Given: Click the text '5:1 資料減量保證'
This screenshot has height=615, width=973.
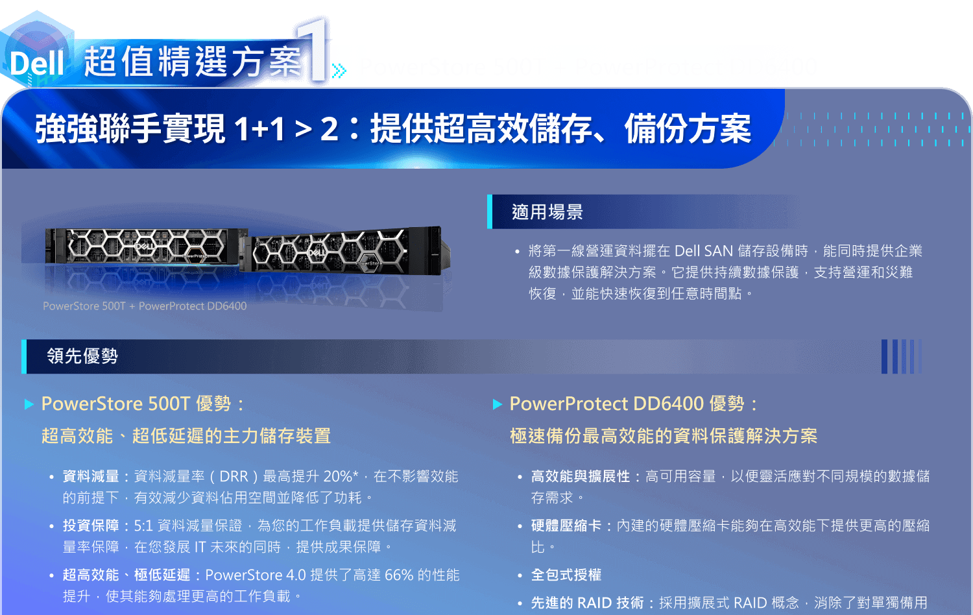Looking at the screenshot, I should pyautogui.click(x=188, y=525).
